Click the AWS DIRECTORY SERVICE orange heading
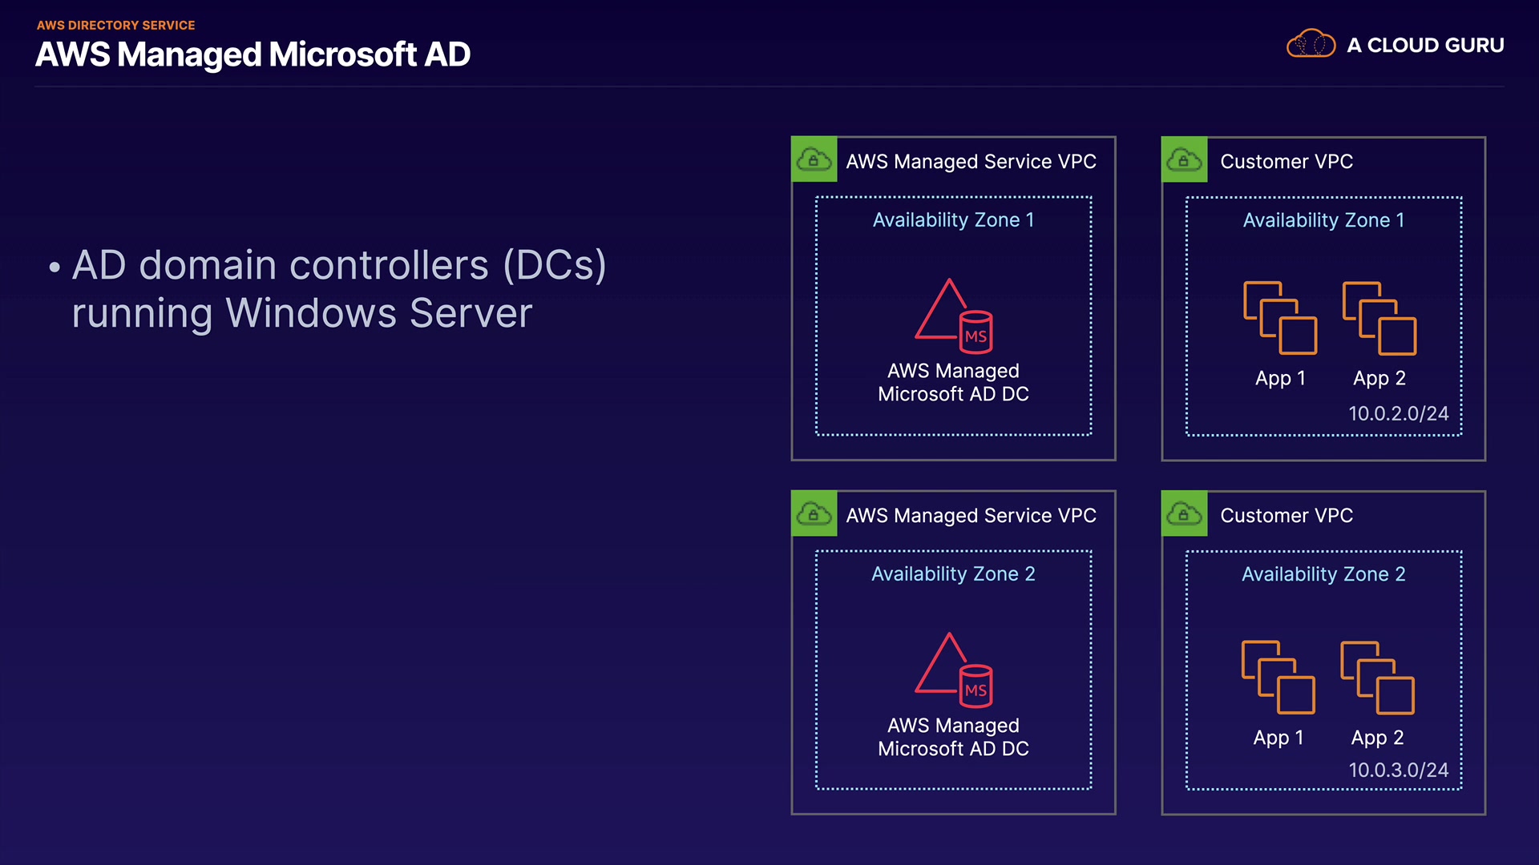The width and height of the screenshot is (1539, 865). 115,25
